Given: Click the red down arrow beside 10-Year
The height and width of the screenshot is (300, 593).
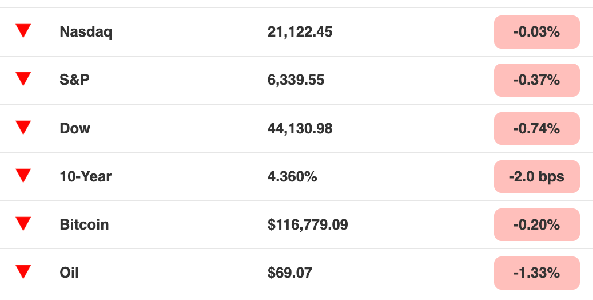Looking at the screenshot, I should (23, 175).
